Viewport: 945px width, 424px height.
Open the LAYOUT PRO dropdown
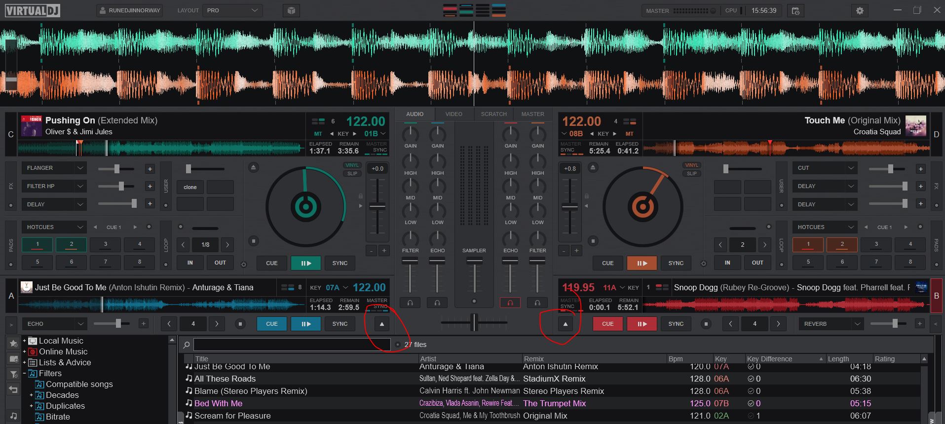[x=232, y=10]
